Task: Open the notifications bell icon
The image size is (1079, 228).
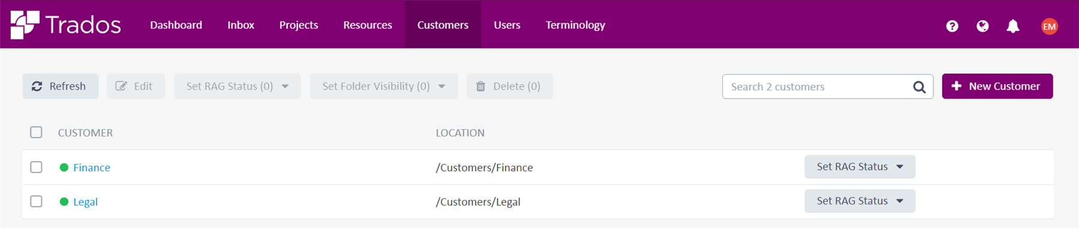Action: (1013, 26)
